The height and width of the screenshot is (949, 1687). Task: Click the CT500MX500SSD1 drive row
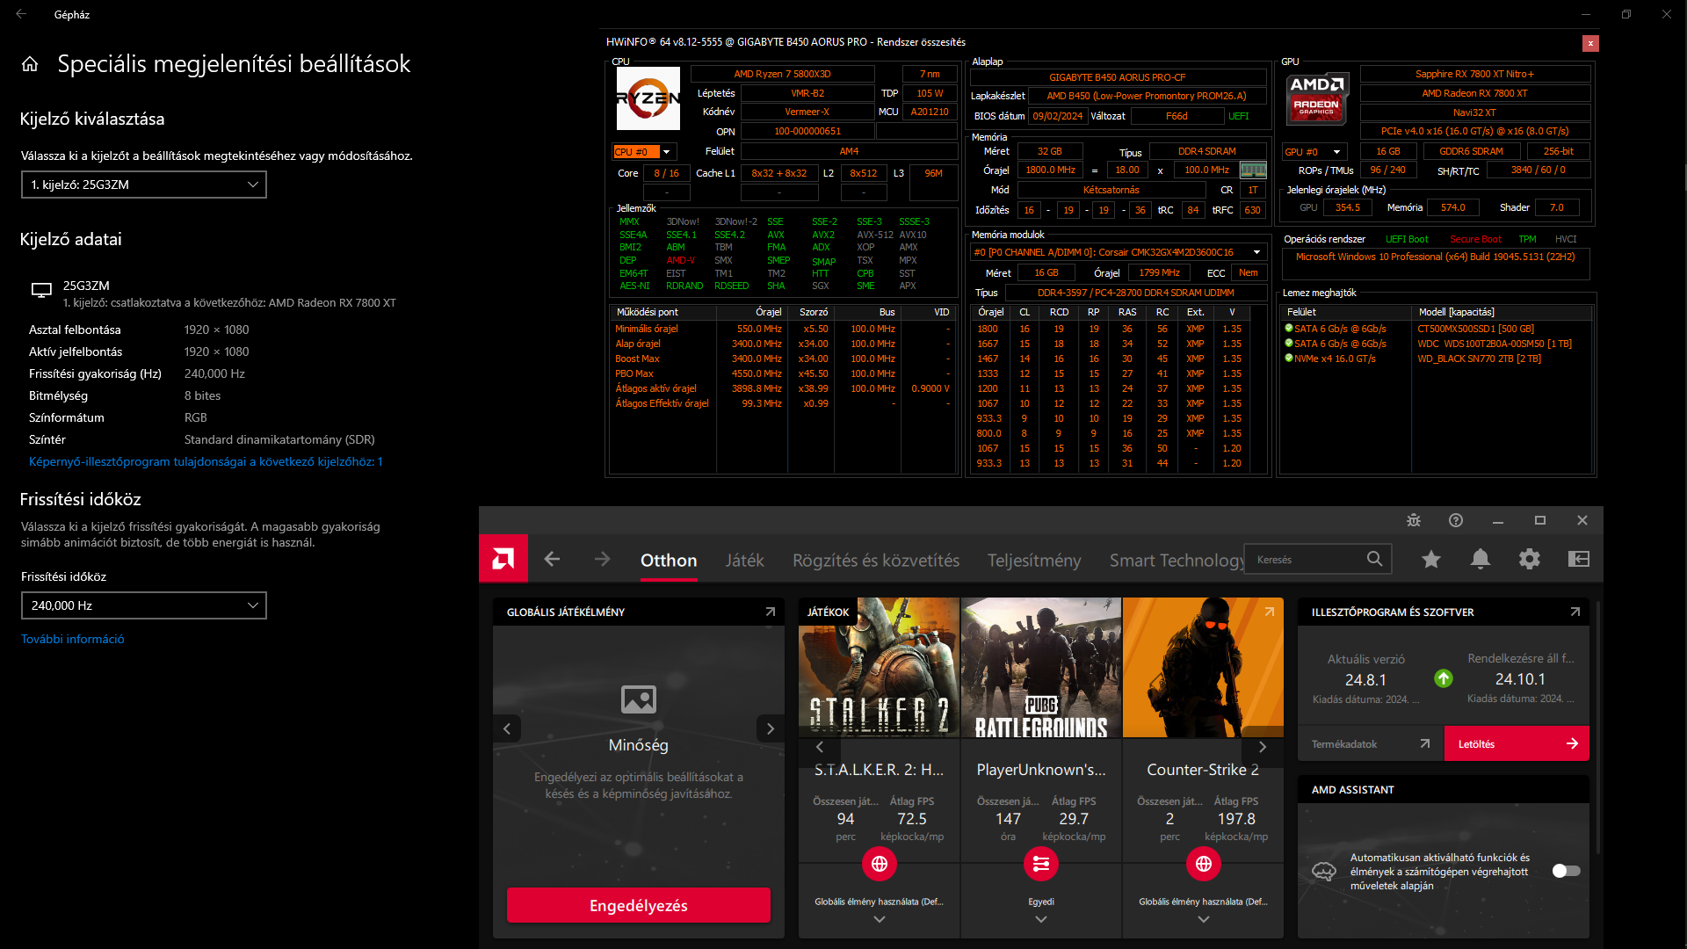click(1437, 329)
